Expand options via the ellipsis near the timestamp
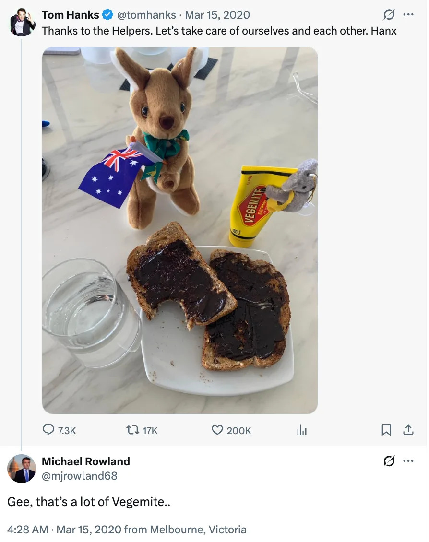 point(408,14)
